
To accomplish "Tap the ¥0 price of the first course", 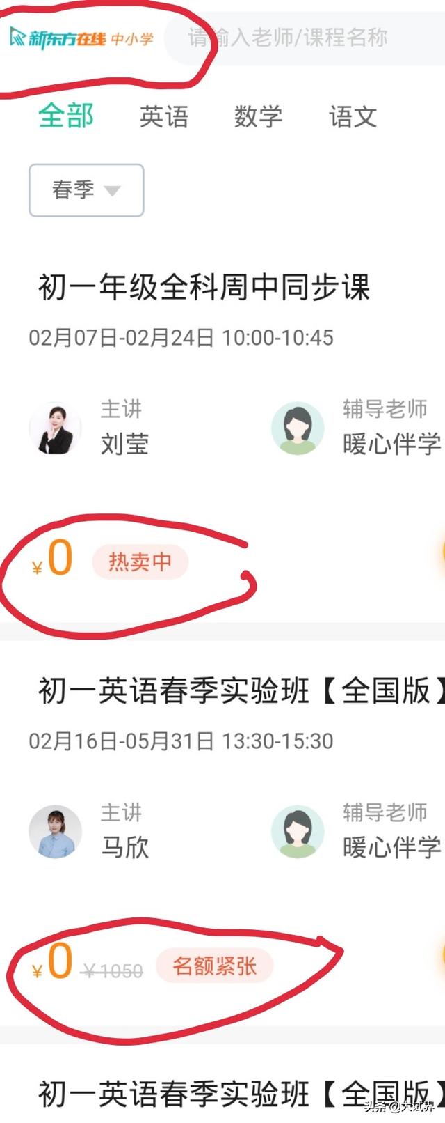I will [x=53, y=559].
